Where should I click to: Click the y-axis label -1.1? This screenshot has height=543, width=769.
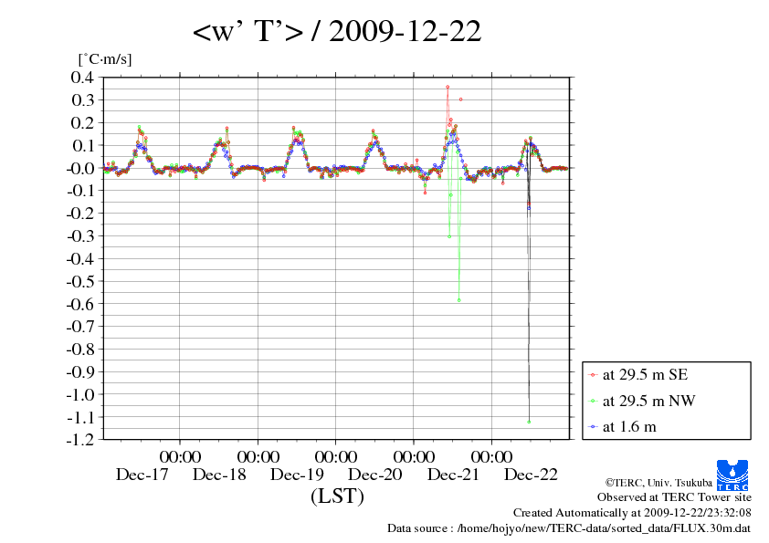(x=80, y=417)
